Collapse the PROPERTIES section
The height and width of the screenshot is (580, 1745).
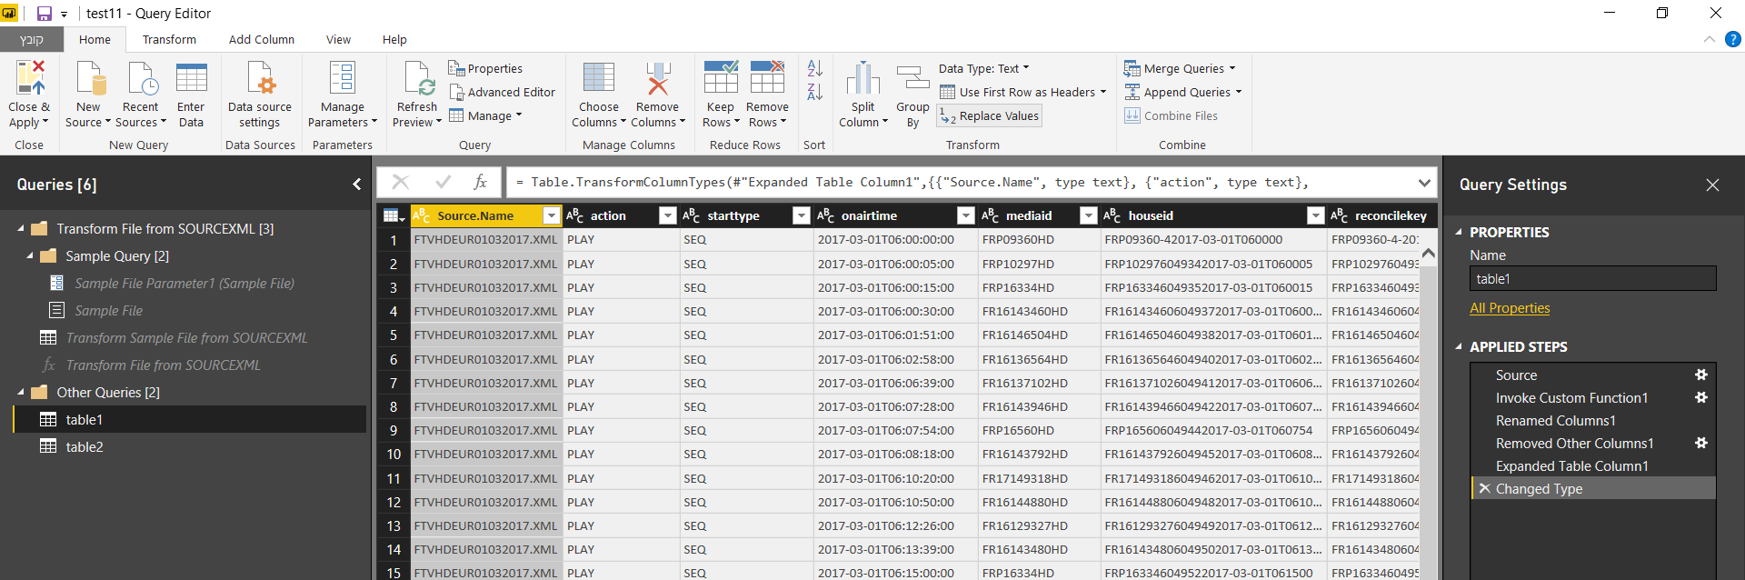click(x=1459, y=232)
